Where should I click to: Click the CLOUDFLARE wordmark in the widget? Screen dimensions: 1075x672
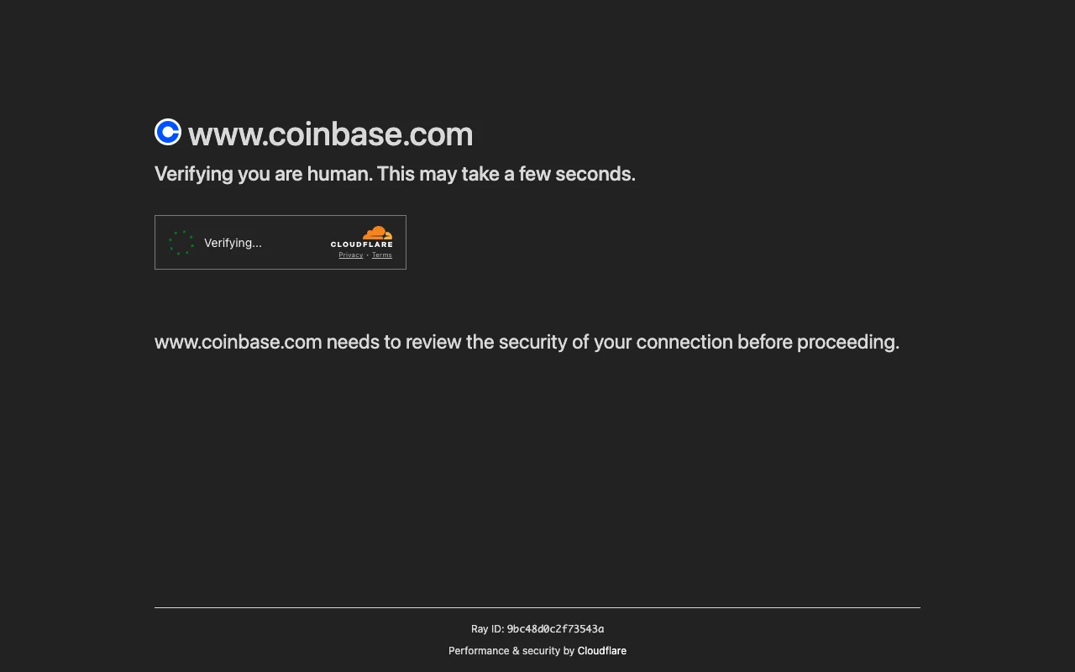(x=362, y=244)
